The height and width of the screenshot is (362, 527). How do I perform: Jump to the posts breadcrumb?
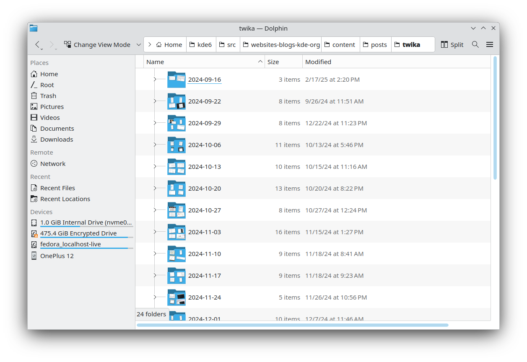click(375, 45)
